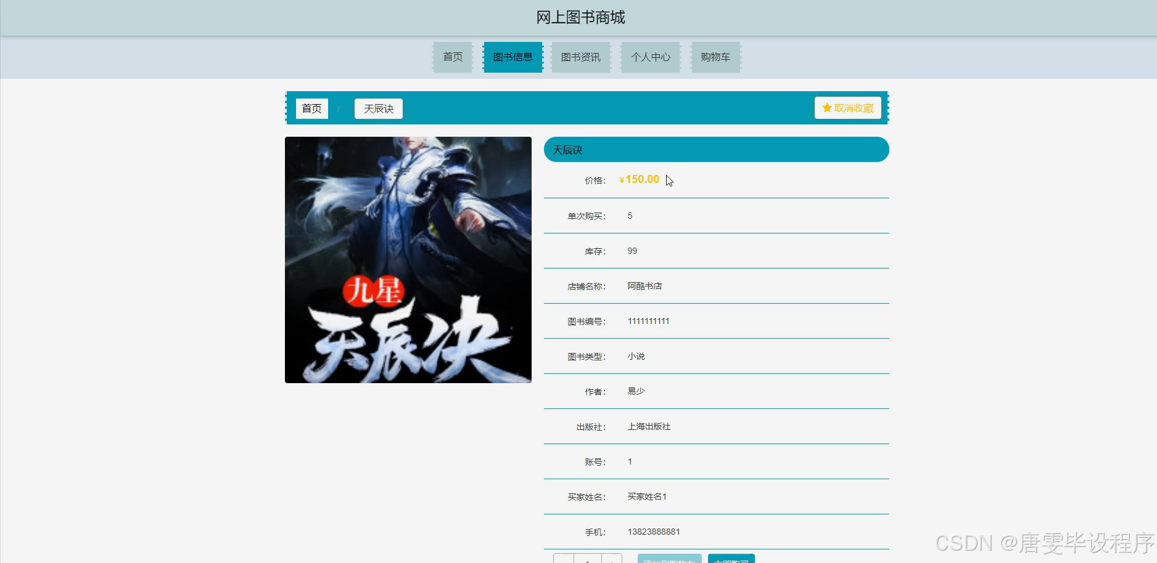1157x563 pixels.
Task: Click the 天辰诀 breadcrumb item
Action: click(379, 108)
